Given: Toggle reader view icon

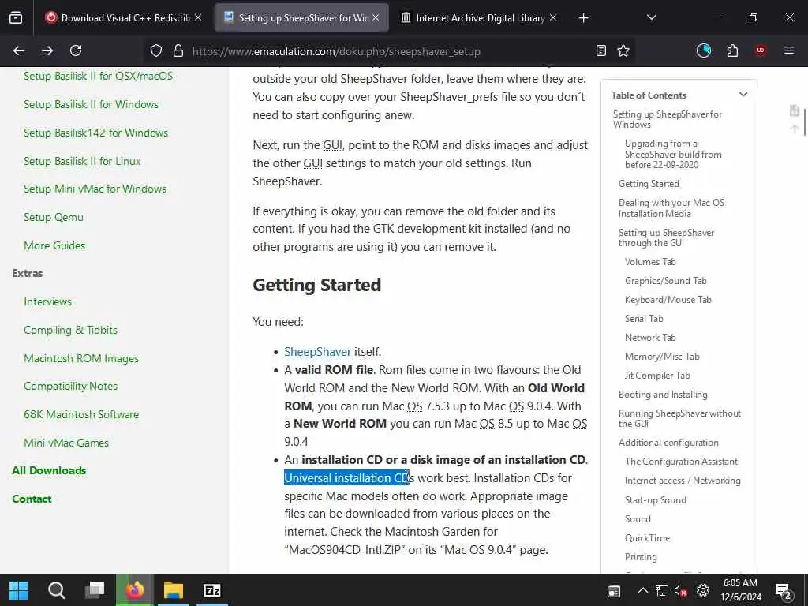Looking at the screenshot, I should (x=600, y=50).
